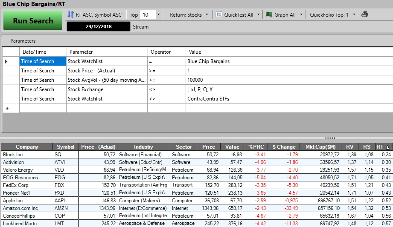The width and height of the screenshot is (393, 227).
Task: Click the AAPL symbol cell
Action: pyautogui.click(x=66, y=201)
